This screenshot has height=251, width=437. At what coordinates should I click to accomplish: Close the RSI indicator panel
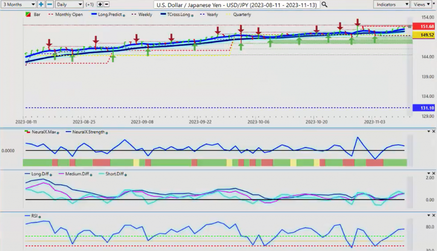[x=434, y=215]
